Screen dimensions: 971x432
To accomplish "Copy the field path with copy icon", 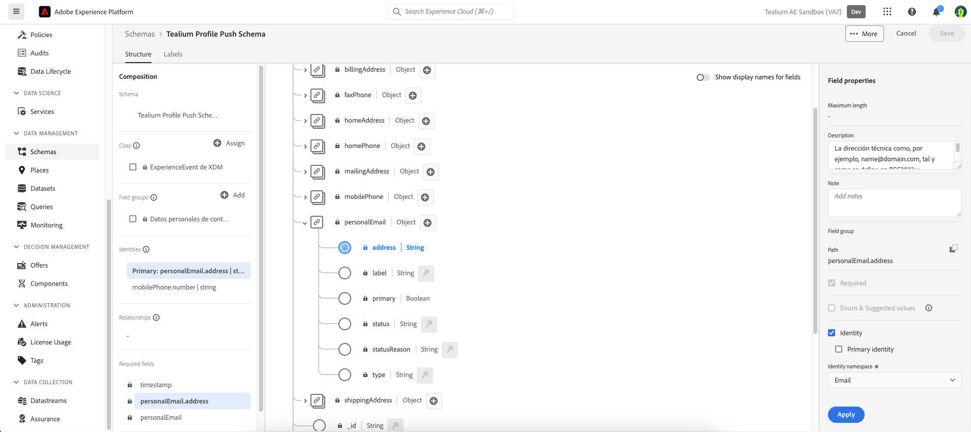I will pyautogui.click(x=954, y=248).
